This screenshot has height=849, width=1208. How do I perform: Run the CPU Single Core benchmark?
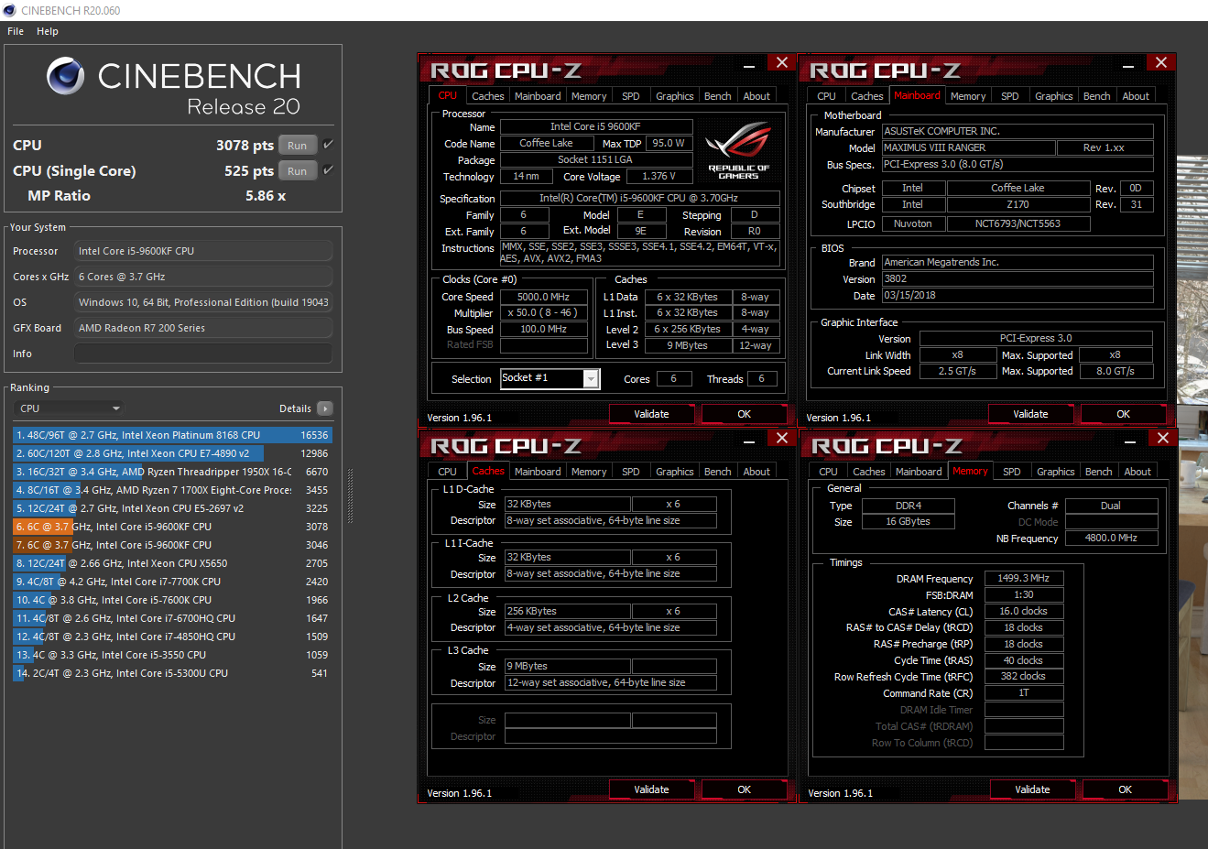pos(298,170)
